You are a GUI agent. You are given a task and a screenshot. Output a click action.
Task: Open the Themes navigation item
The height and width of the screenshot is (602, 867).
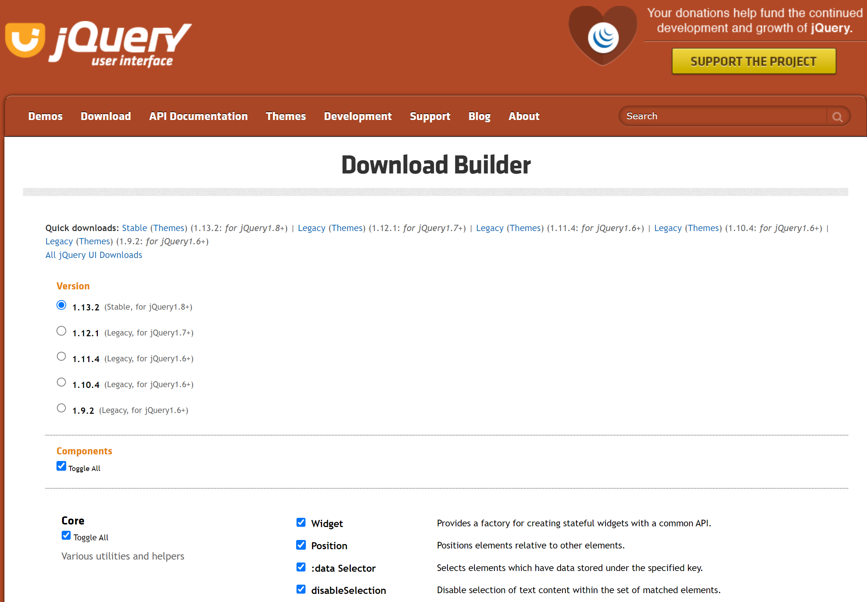(285, 116)
